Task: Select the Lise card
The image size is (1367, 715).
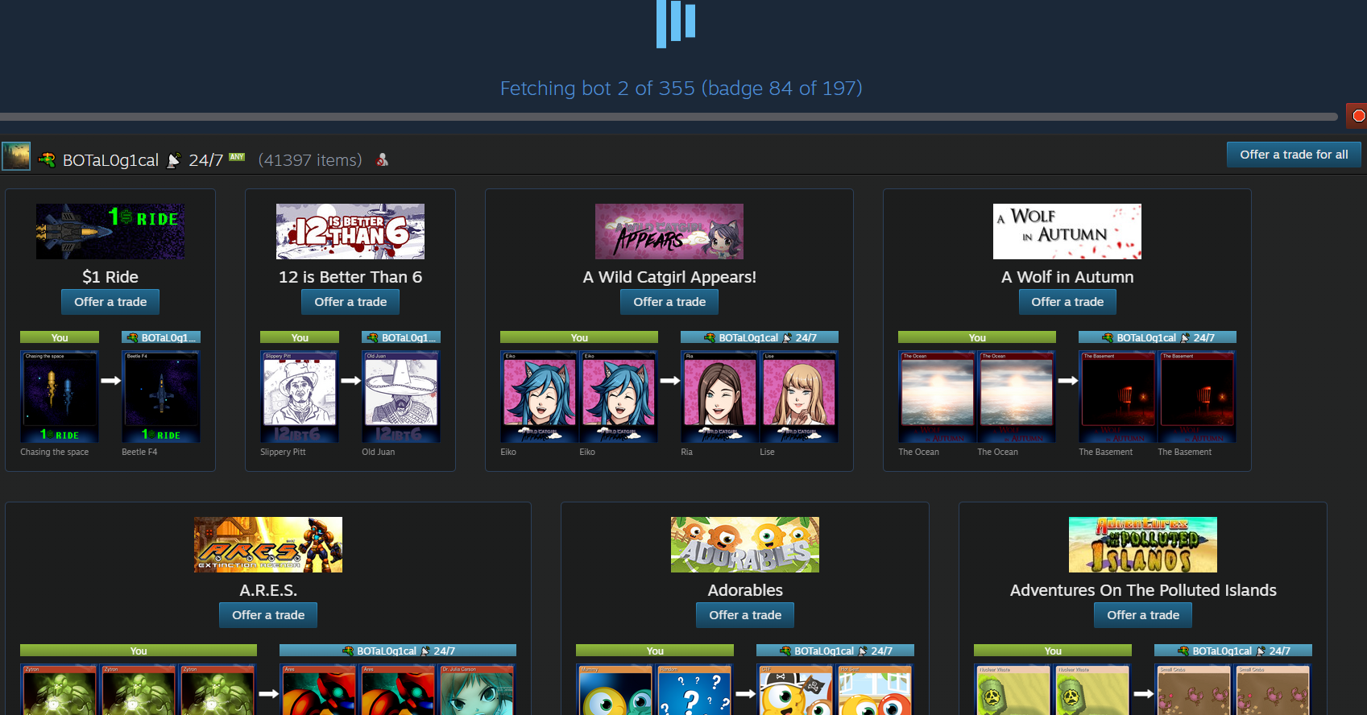Action: click(x=799, y=396)
